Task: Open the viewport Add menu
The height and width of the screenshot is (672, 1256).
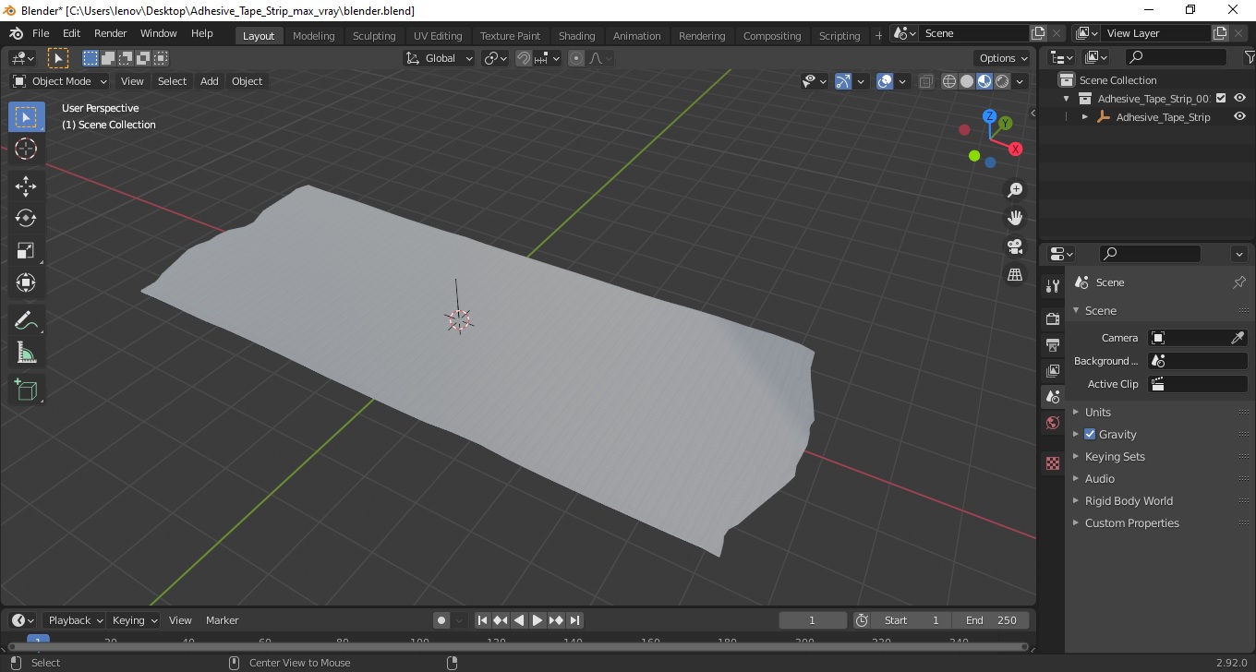Action: pos(210,81)
